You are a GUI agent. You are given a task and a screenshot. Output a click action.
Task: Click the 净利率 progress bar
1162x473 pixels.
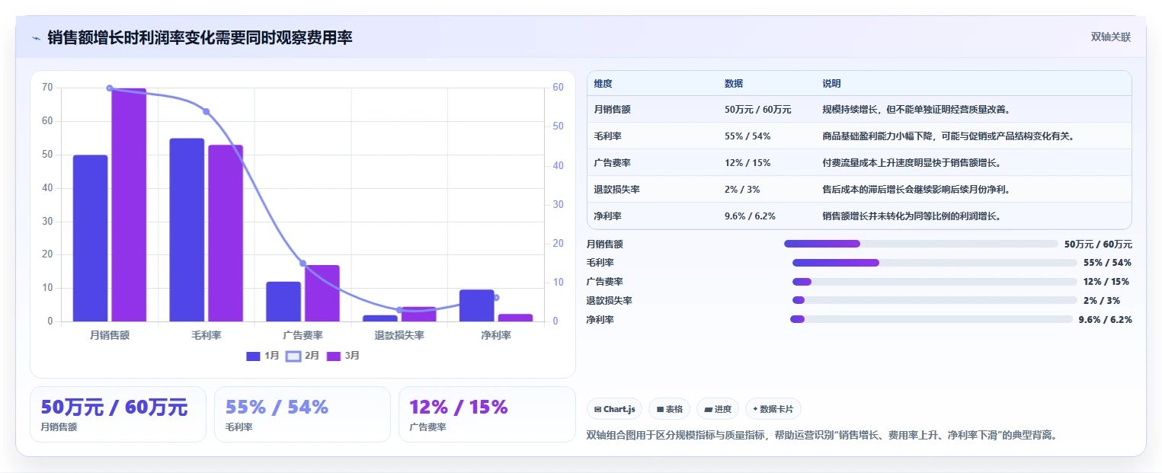click(931, 319)
